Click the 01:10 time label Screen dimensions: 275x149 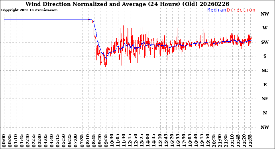pyautogui.click(x=16, y=141)
